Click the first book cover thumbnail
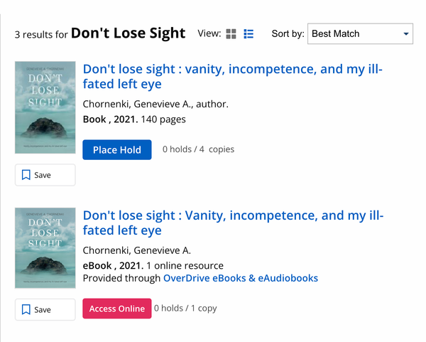 point(45,107)
